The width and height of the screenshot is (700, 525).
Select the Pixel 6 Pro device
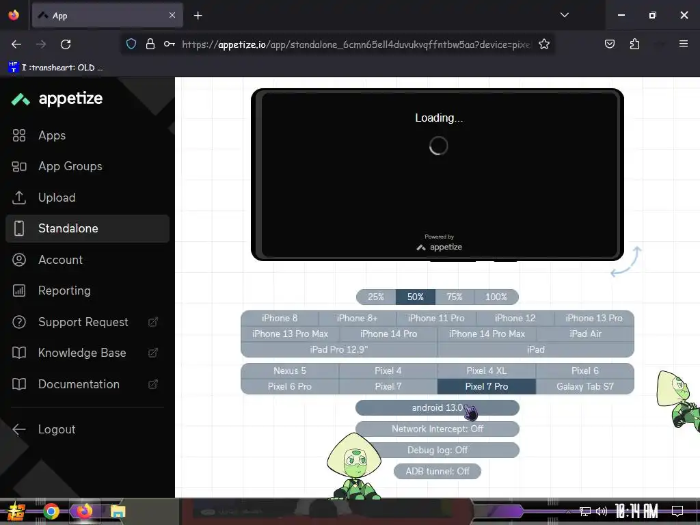pos(290,387)
